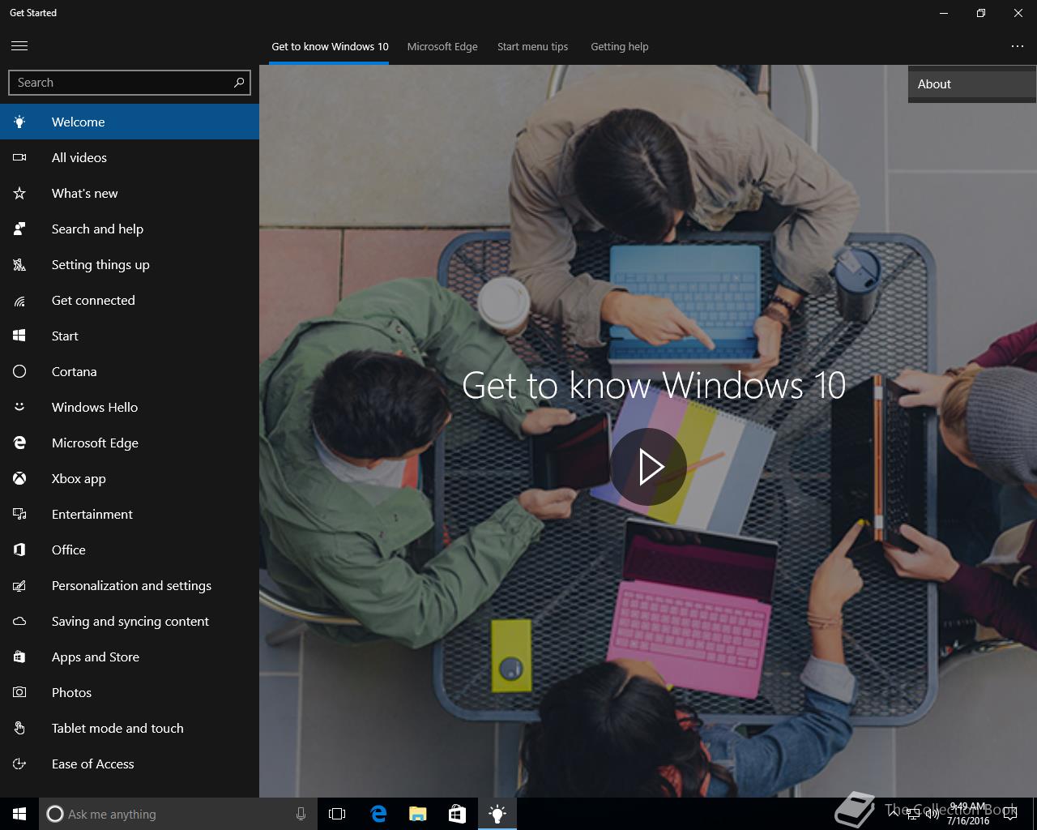Click the Start Windows logo icon in sidebar
Screen dimensions: 1037x830
pyautogui.click(x=19, y=336)
